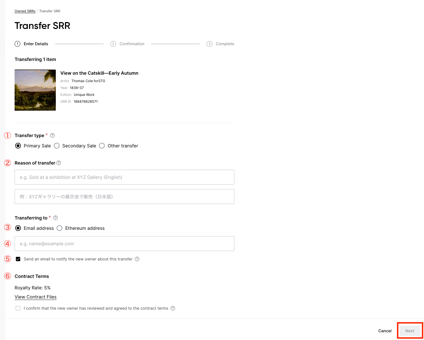
Task: Click the Next button
Action: click(409, 331)
